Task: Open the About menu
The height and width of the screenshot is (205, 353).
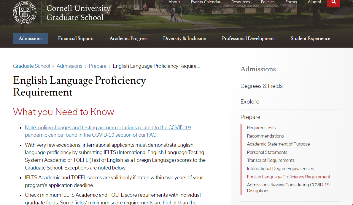Action: [174, 2]
